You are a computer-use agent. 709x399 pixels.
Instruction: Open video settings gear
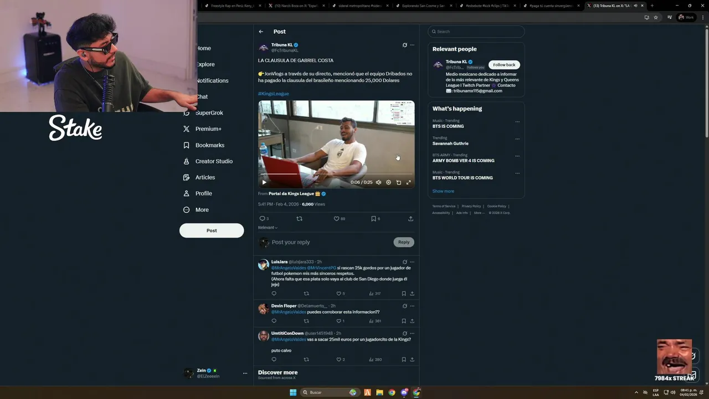[388, 182]
